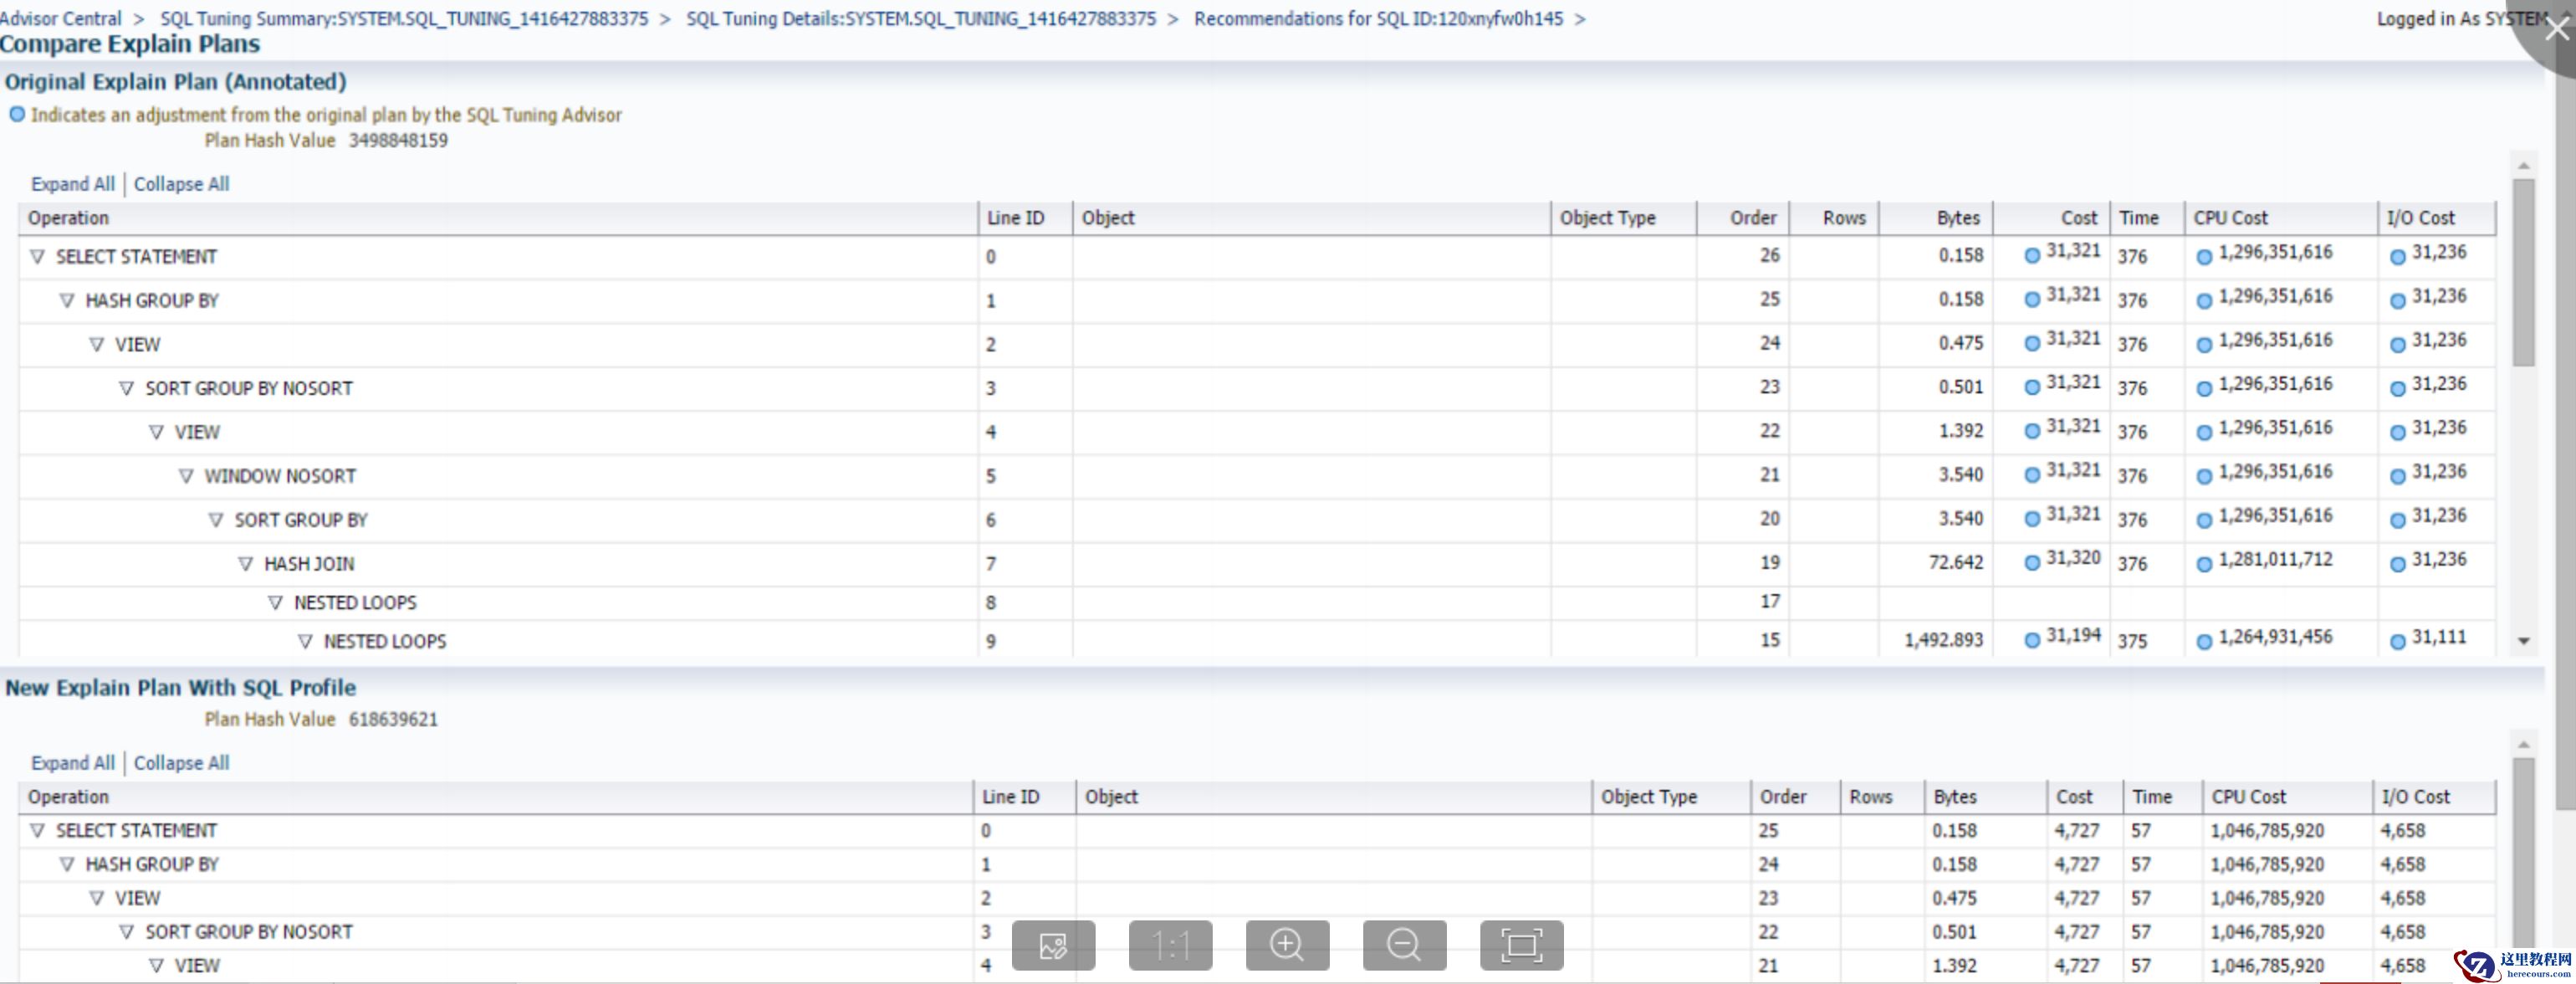Collapse WINDOW NOSORT node in original plan

click(186, 476)
